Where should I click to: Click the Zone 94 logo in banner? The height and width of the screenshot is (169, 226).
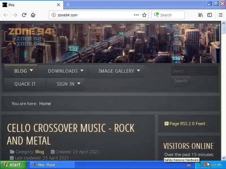pyautogui.click(x=30, y=37)
